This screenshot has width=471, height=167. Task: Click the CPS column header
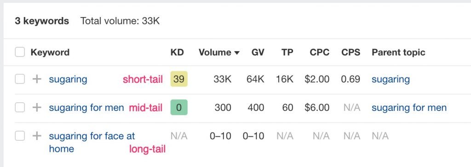[350, 52]
